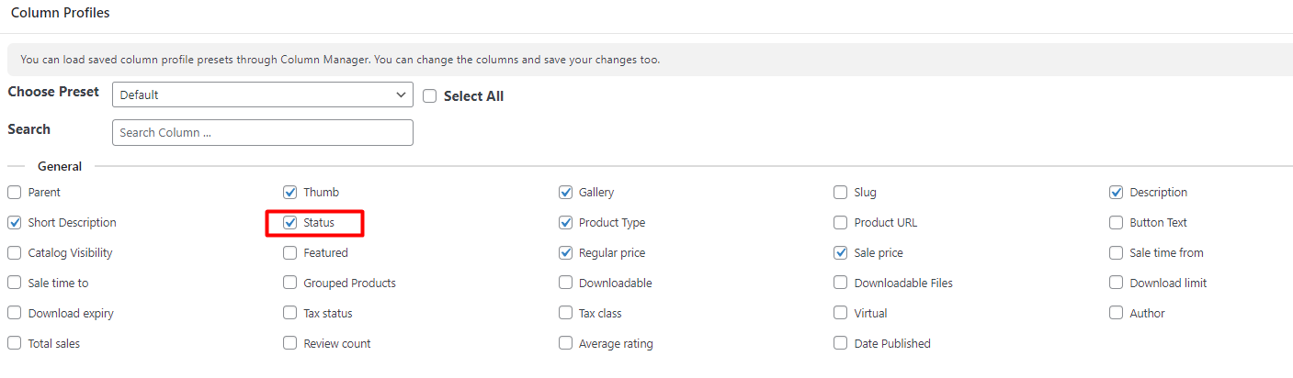Tick the Catalog Visibility checkbox

tap(14, 253)
